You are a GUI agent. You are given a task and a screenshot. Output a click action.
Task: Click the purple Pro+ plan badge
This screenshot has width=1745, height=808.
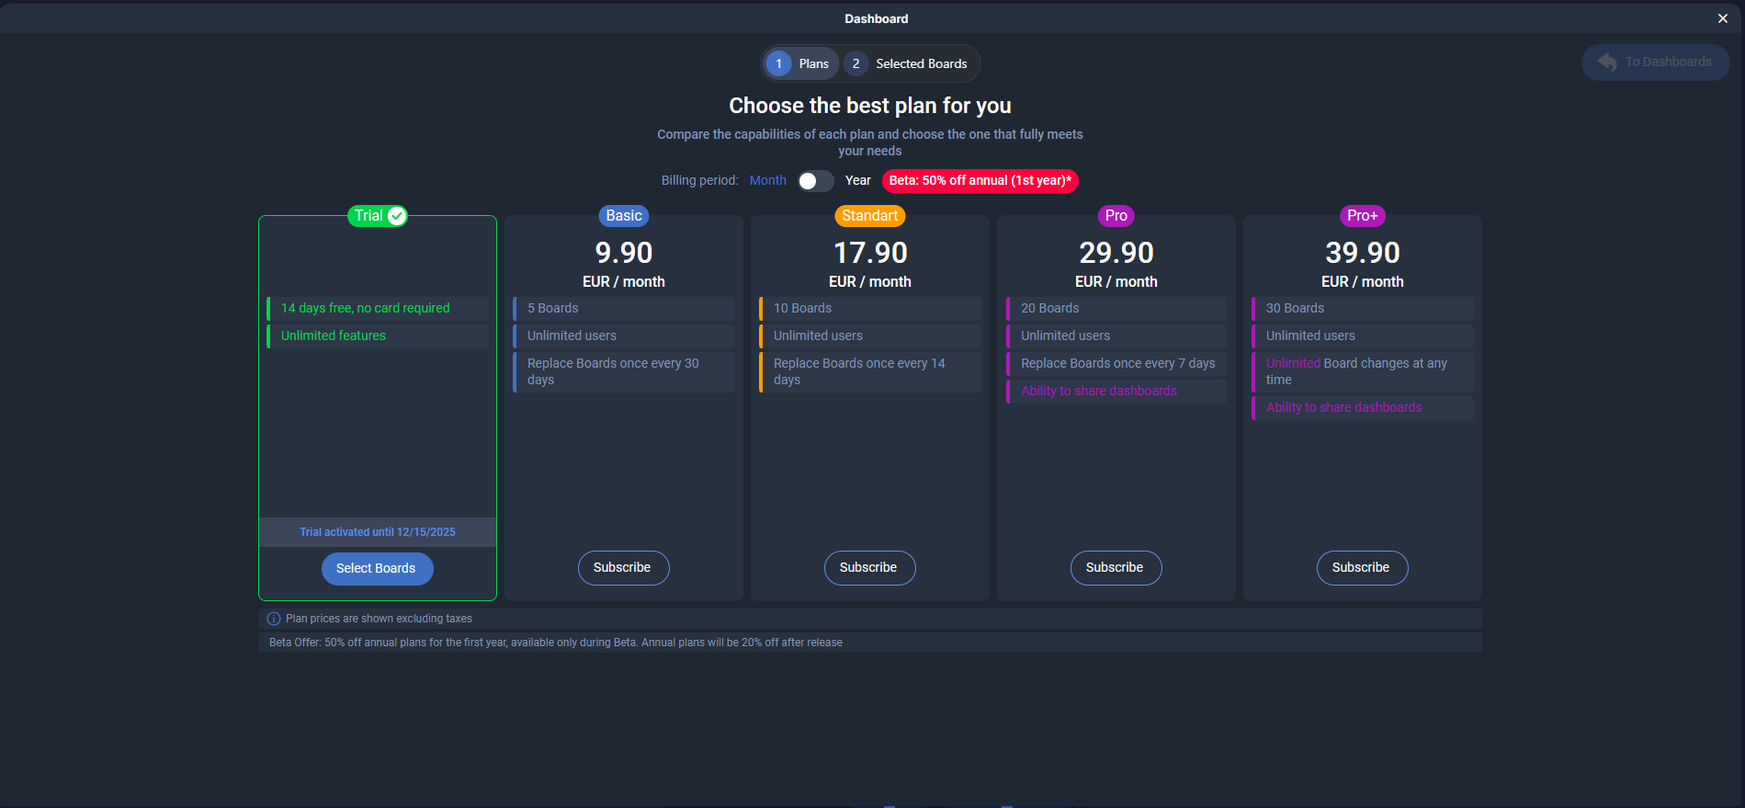click(1362, 216)
